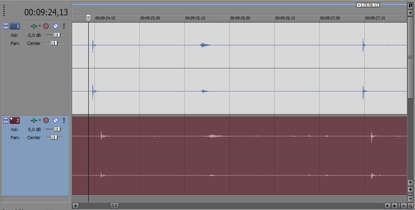Minimize track 1 height using its stacked-bars icon

6,26
